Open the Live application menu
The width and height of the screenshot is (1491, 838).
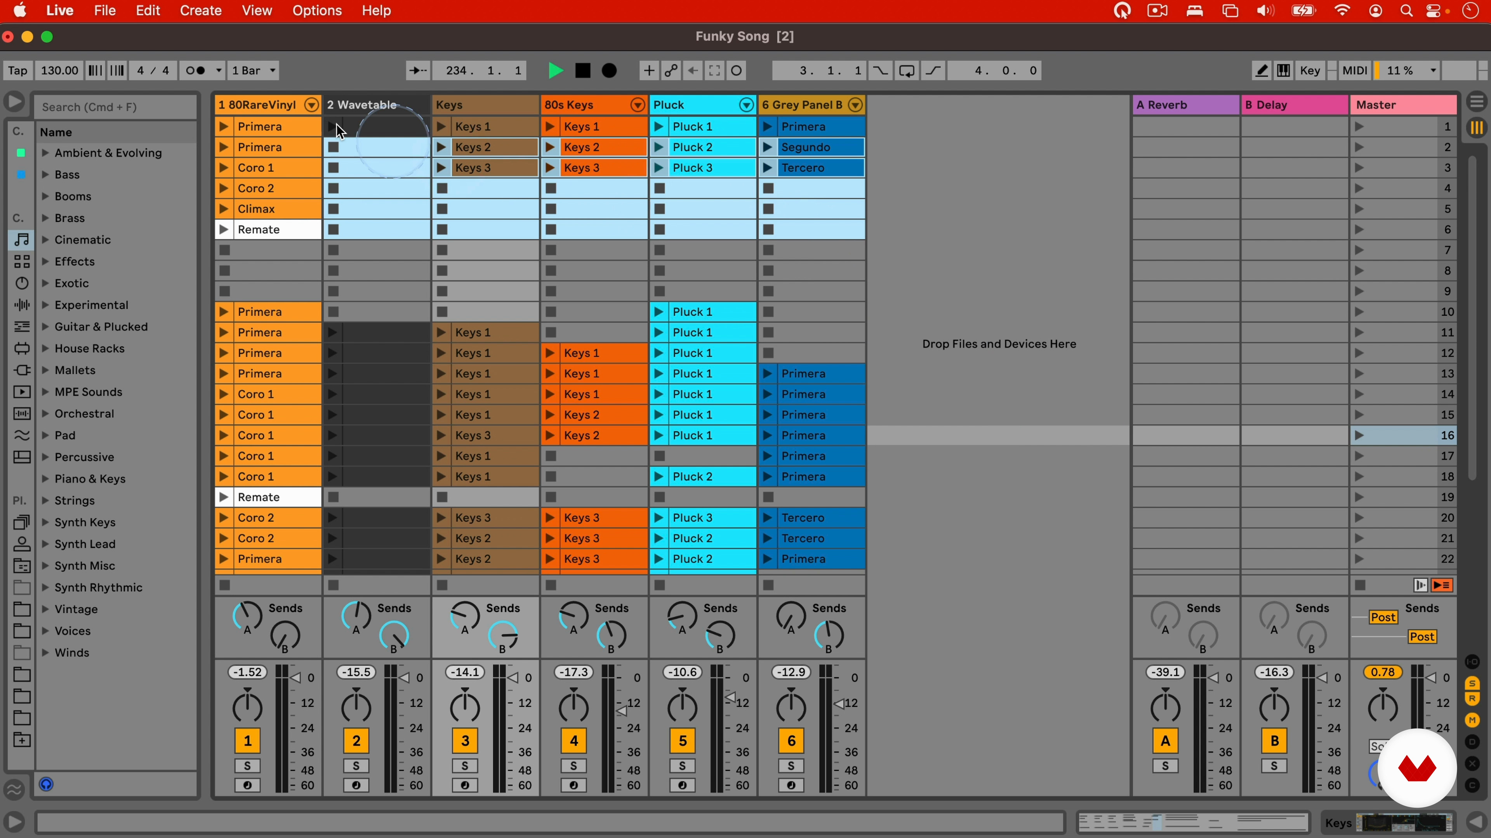[x=60, y=10]
